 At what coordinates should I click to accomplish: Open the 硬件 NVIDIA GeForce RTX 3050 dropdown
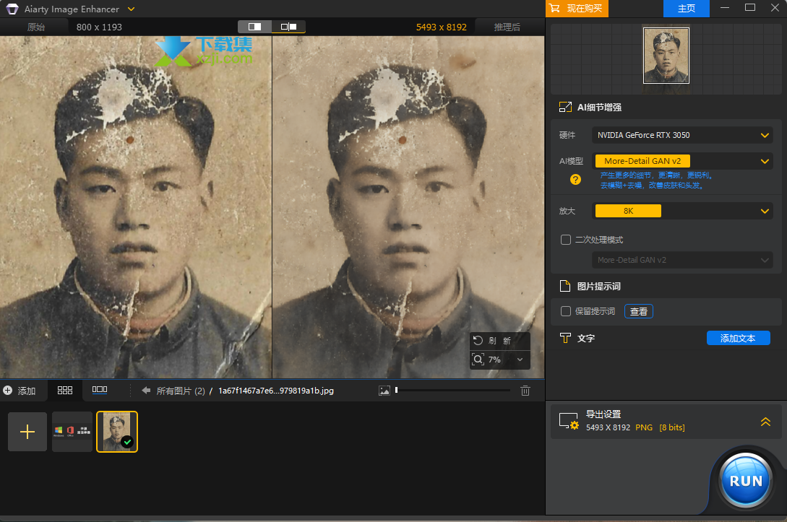[683, 135]
